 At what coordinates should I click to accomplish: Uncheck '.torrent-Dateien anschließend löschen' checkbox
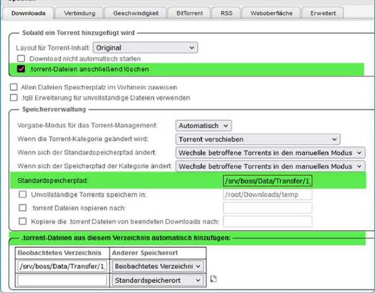[x=21, y=69]
